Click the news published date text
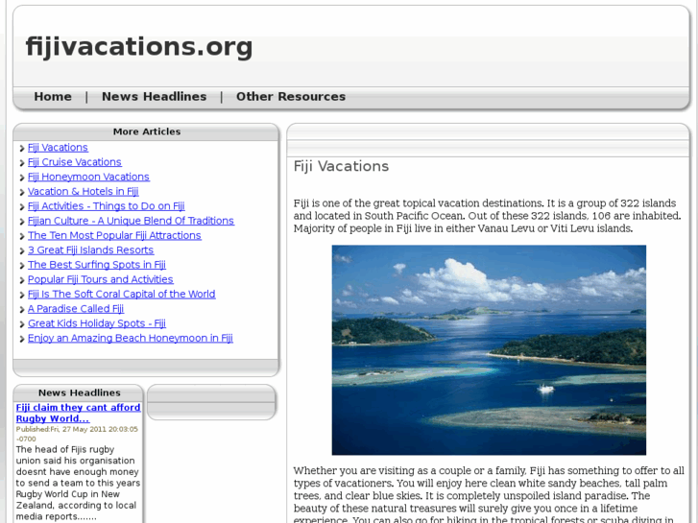 pyautogui.click(x=77, y=434)
